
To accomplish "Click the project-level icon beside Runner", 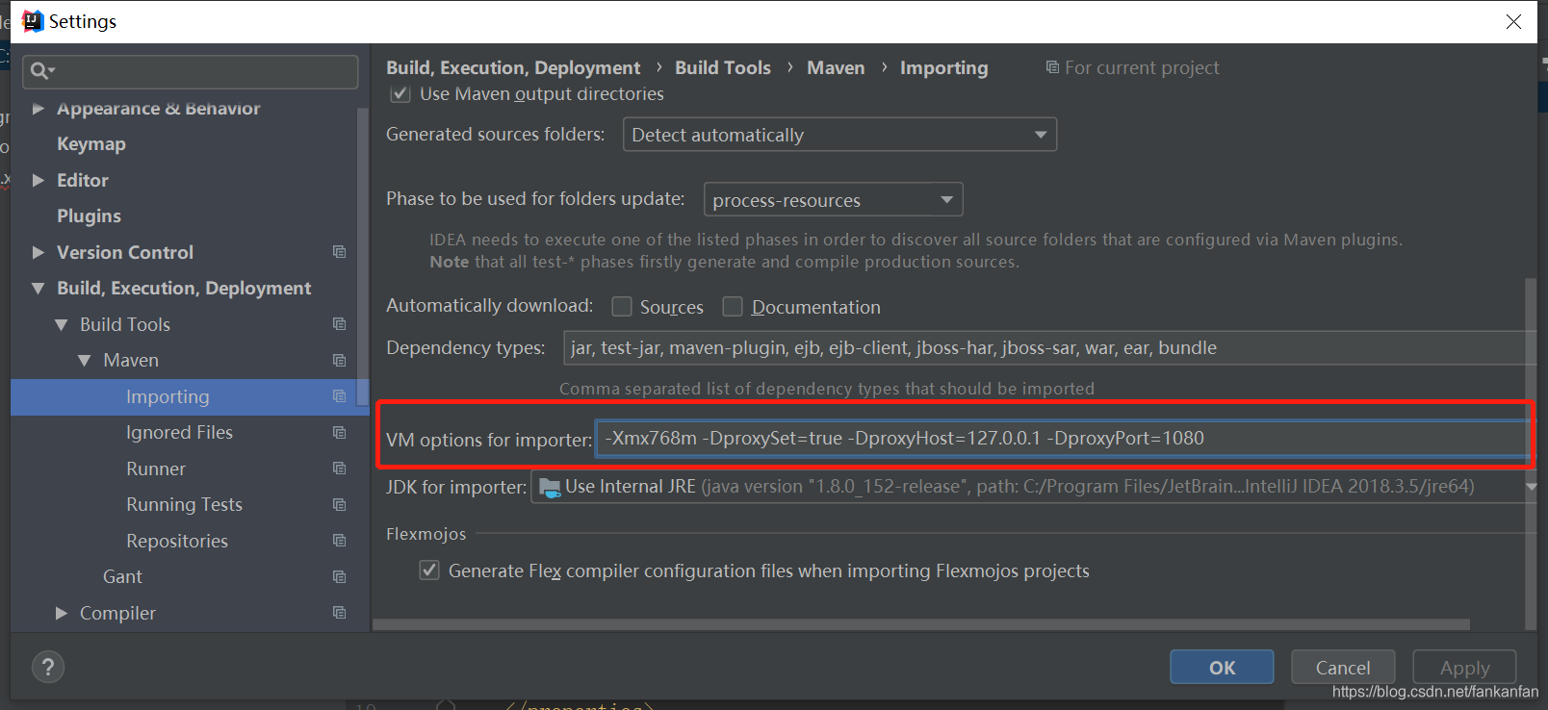I will pos(339,468).
